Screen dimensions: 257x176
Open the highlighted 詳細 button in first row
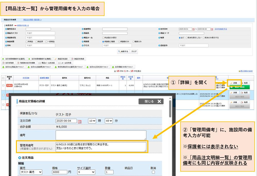[x=234, y=83]
